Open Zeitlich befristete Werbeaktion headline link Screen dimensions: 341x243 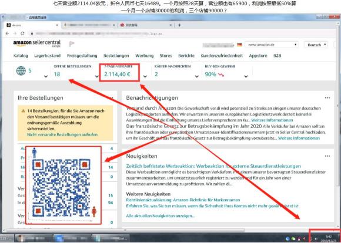tap(213, 166)
